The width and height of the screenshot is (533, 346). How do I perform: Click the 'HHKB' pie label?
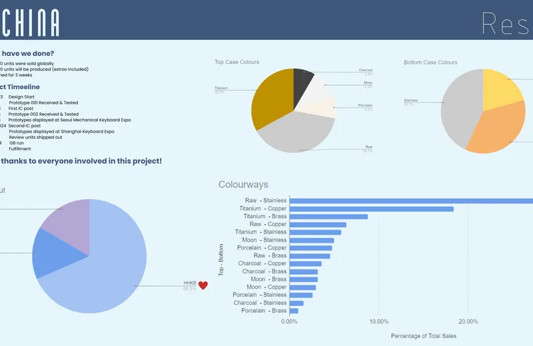click(x=190, y=283)
